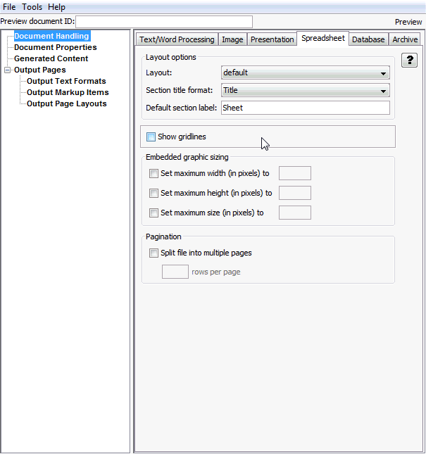Viewport: 426px width, 454px height.
Task: Select Output Page Layouts tree item
Action: (x=67, y=103)
